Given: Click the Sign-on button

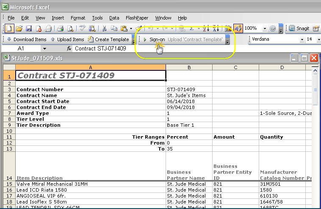Looking at the screenshot, I should coord(154,39).
